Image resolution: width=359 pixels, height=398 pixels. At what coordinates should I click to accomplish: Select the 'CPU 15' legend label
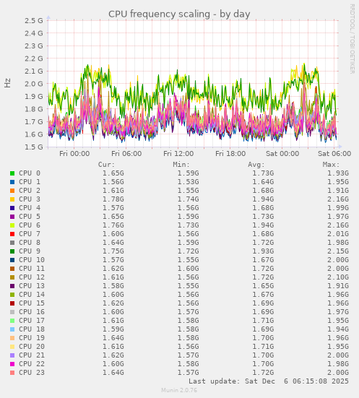tap(32, 303)
